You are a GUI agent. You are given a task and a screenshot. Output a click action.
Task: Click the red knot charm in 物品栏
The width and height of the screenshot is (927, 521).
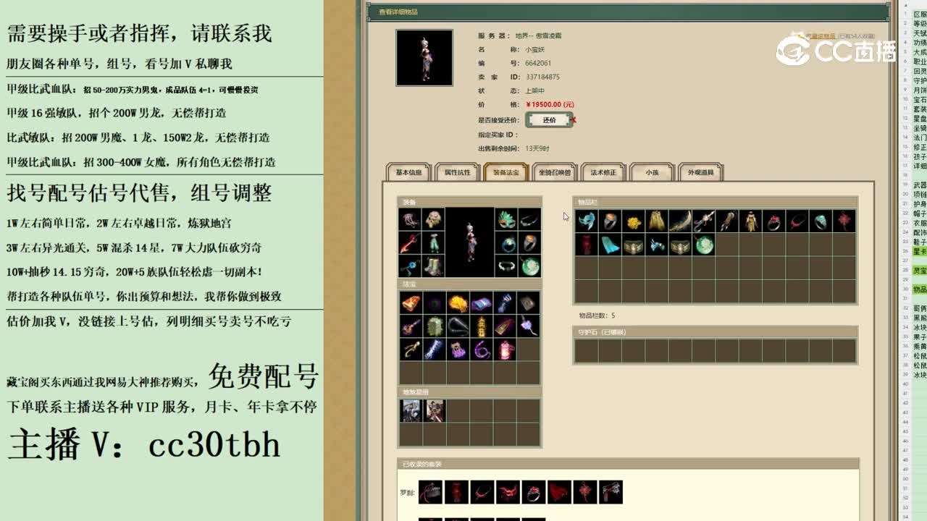844,221
